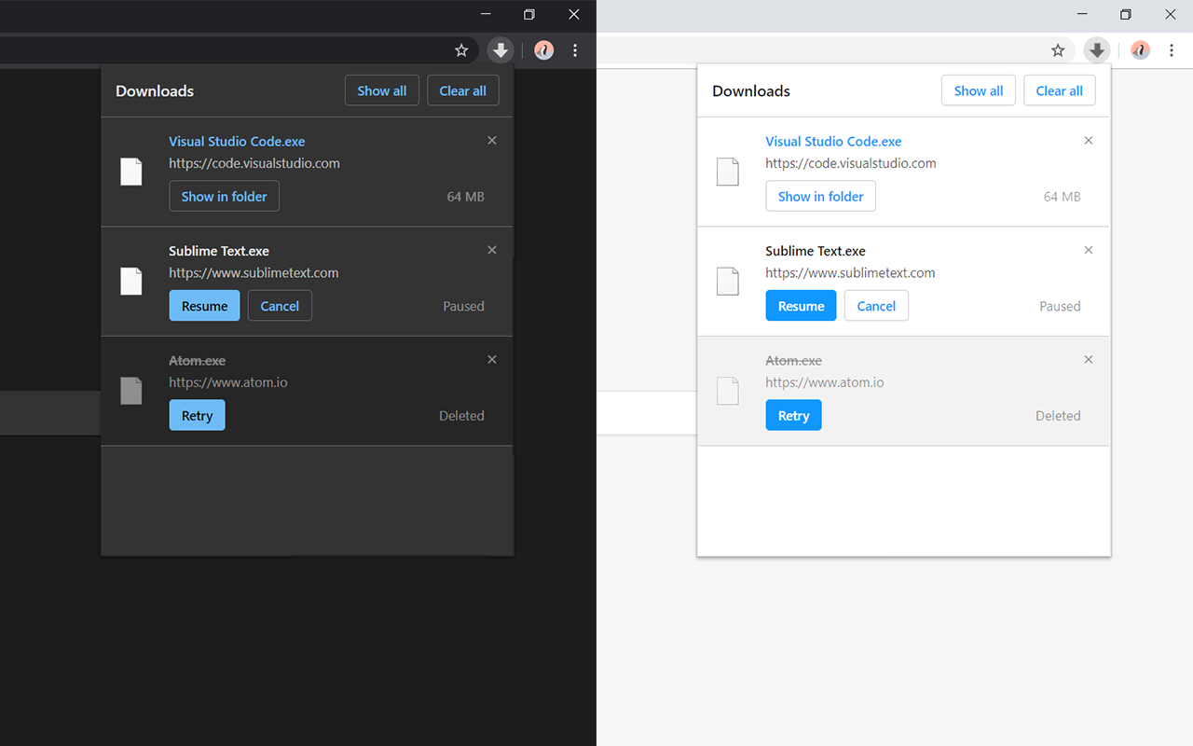Dismiss Visual Studio Code.exe from dark downloads list

tap(491, 140)
